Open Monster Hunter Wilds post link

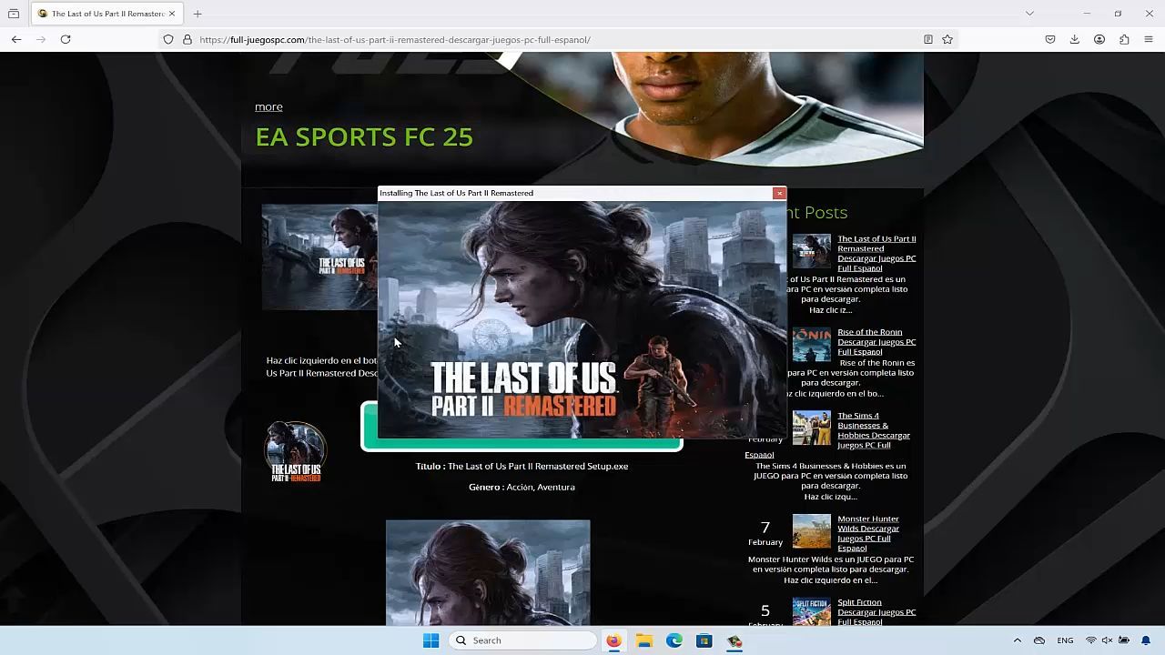point(868,533)
